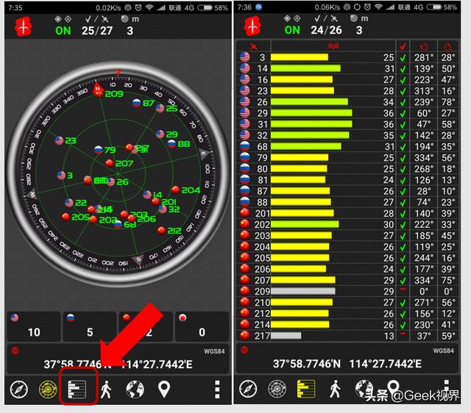Open the compass view on right screen

pyautogui.click(x=248, y=389)
